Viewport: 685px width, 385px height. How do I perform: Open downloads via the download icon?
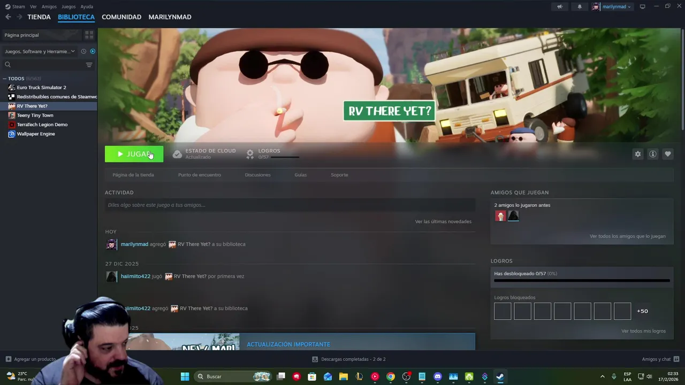pyautogui.click(x=315, y=359)
